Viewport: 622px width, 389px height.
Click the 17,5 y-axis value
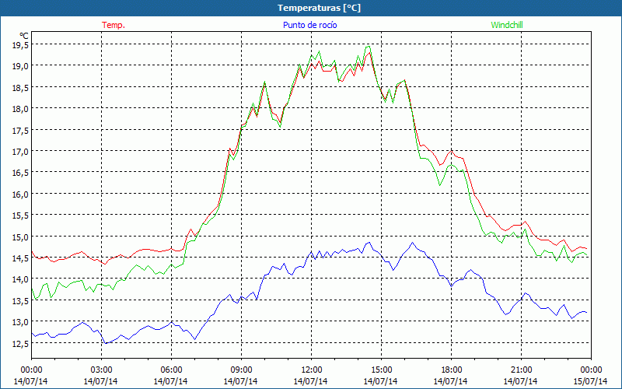(x=20, y=131)
